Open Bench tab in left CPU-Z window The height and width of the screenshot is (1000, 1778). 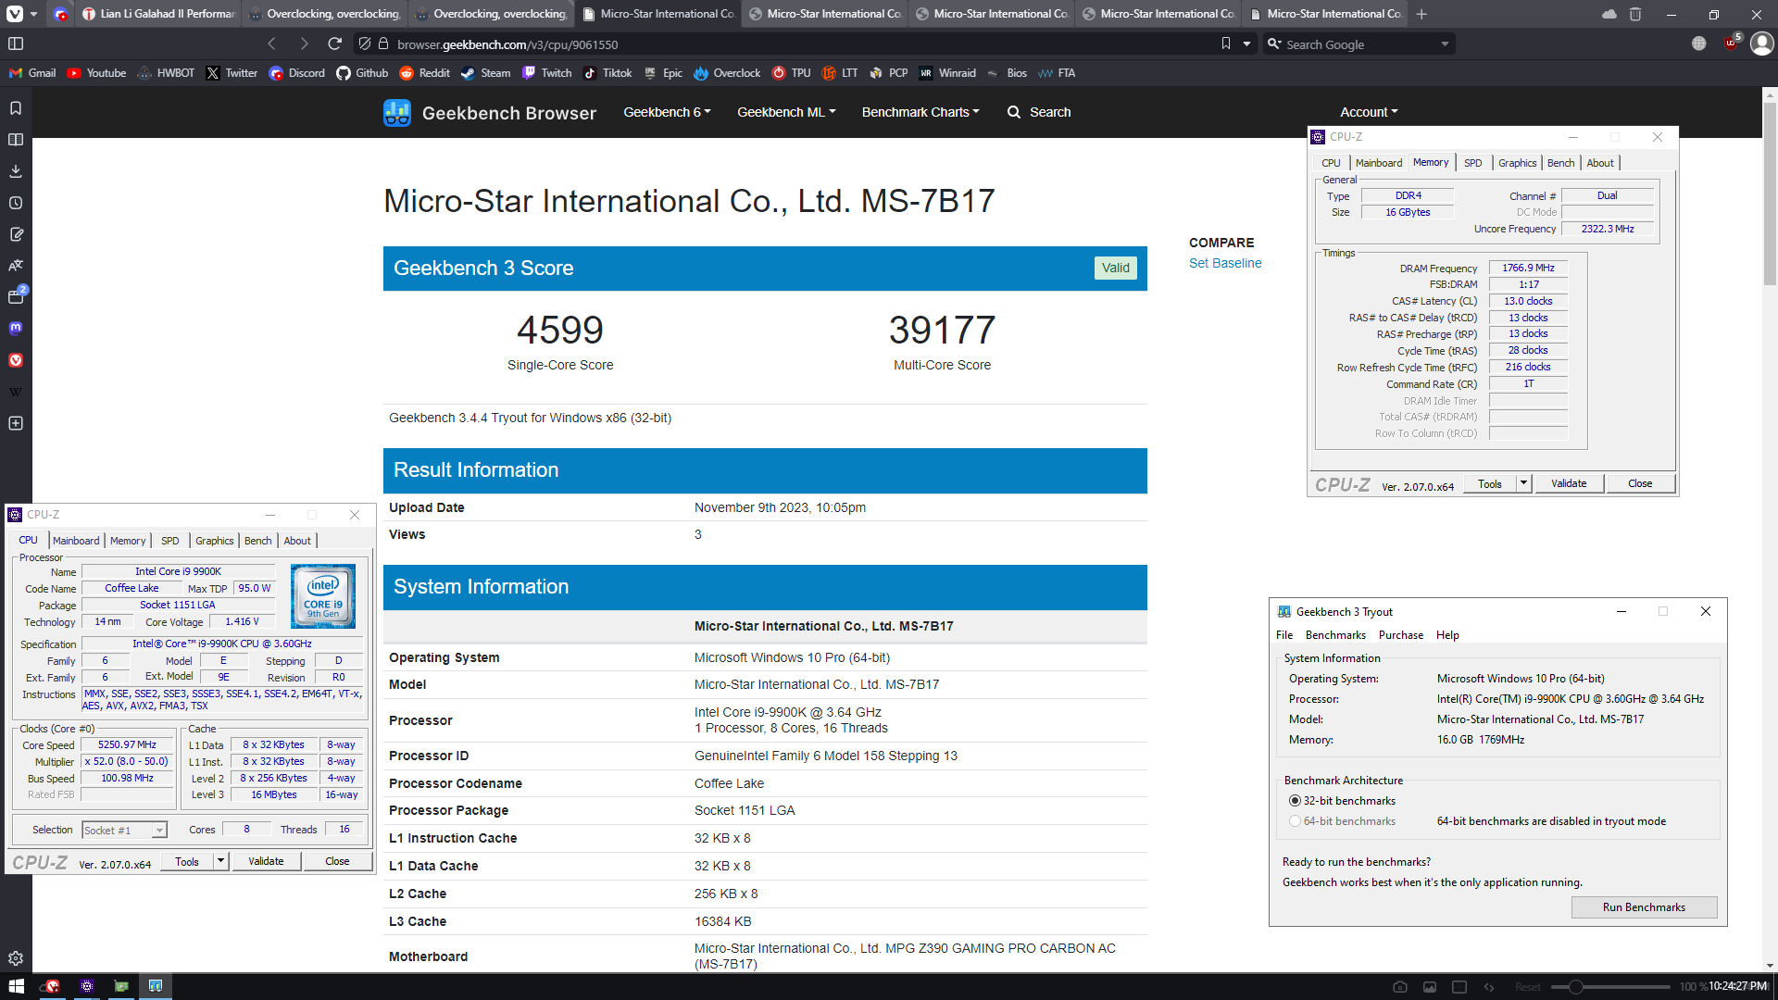pyautogui.click(x=258, y=541)
